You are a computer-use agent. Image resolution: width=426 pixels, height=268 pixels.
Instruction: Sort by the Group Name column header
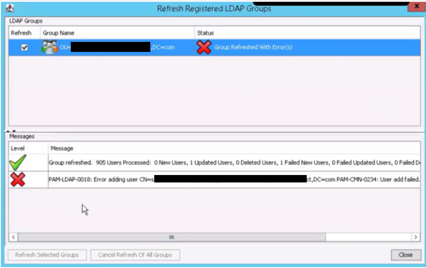coord(118,33)
